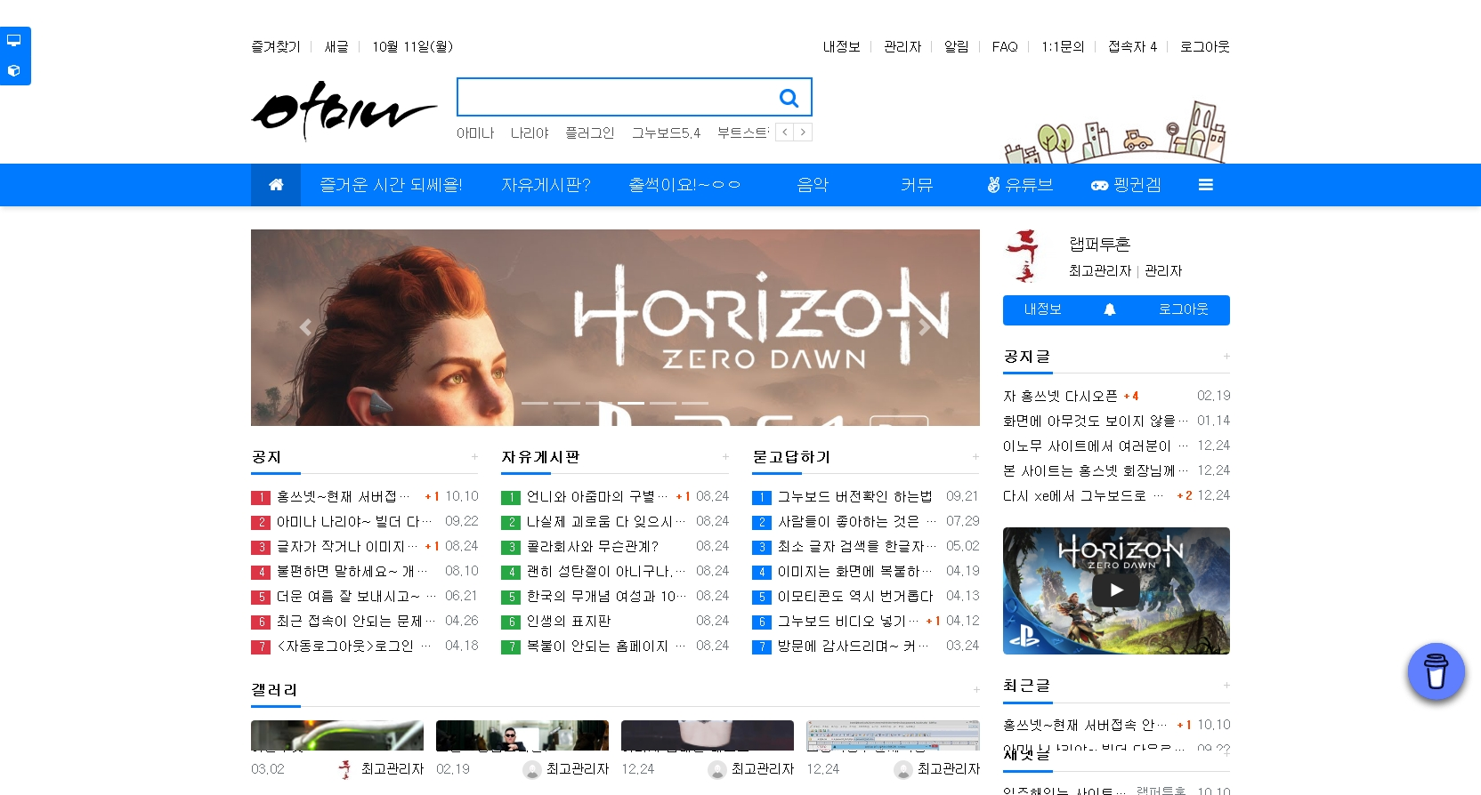Open 최근글 item '홈쓰넷~현재 서버접속 안…'
Image resolution: width=1481 pixels, height=795 pixels.
1085,726
